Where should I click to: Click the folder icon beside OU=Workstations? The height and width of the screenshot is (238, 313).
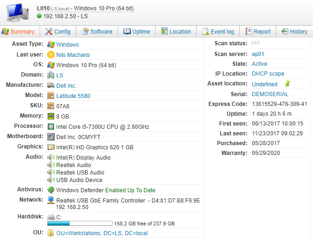pos(51,233)
